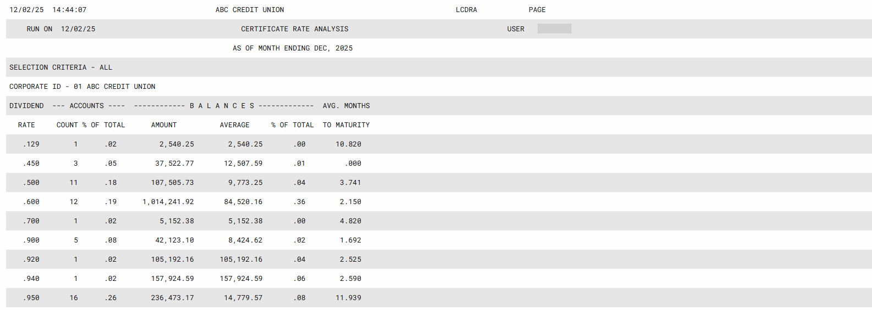Click the RUN ON label
The image size is (872, 310).
39,29
